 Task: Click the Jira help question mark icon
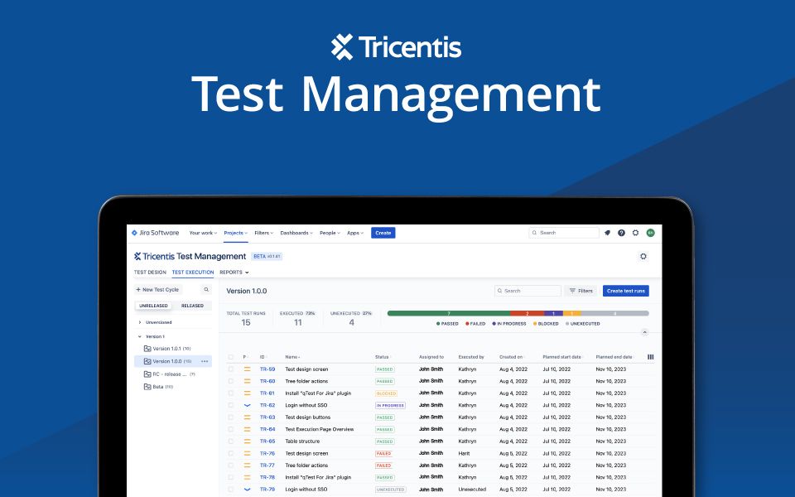coord(621,233)
